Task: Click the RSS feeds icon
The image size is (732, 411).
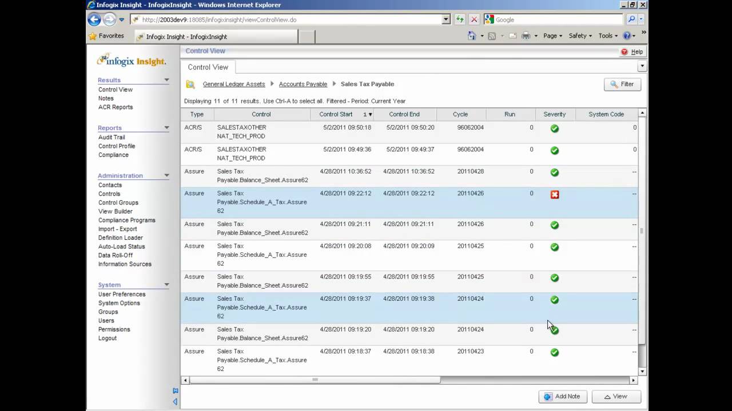Action: pos(492,36)
